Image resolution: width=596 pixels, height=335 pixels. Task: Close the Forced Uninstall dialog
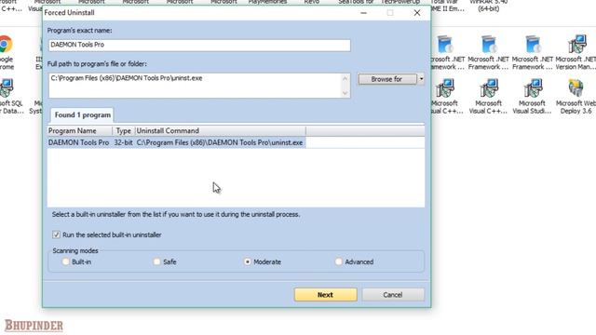(417, 12)
